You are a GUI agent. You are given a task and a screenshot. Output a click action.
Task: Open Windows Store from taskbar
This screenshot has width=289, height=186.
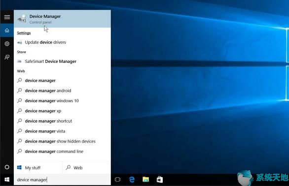160,180
